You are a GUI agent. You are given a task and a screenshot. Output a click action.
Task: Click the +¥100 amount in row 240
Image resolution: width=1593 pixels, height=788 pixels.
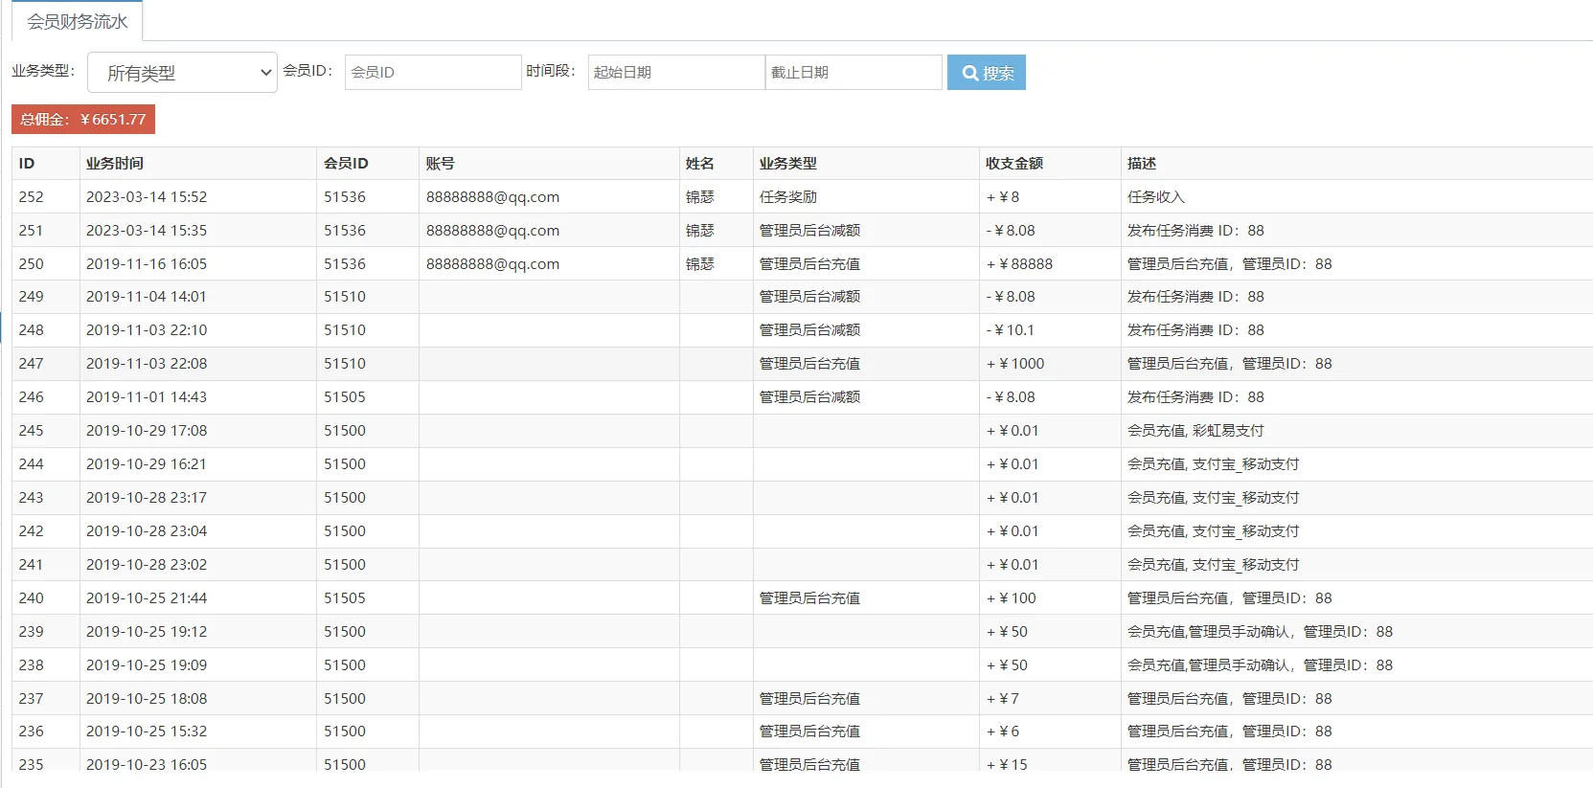click(x=1012, y=598)
